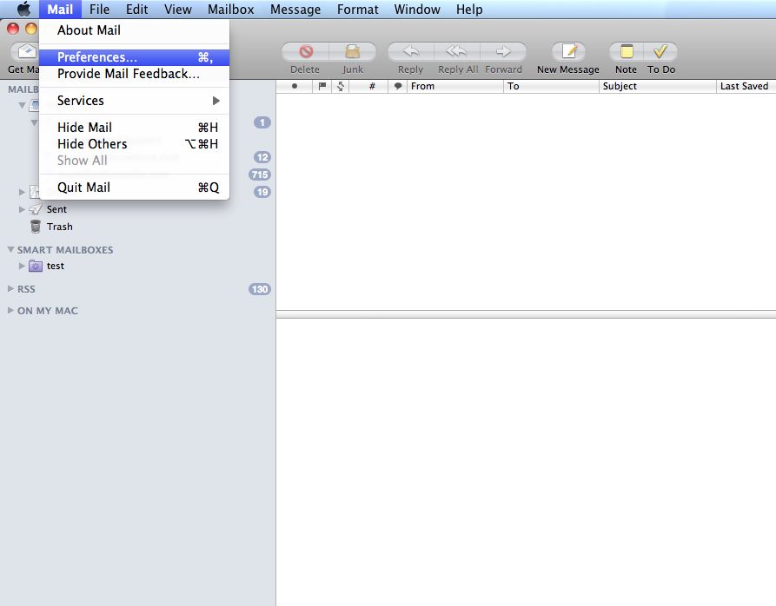The image size is (776, 606).
Task: Click the ON MY MAC header label
Action: [48, 311]
